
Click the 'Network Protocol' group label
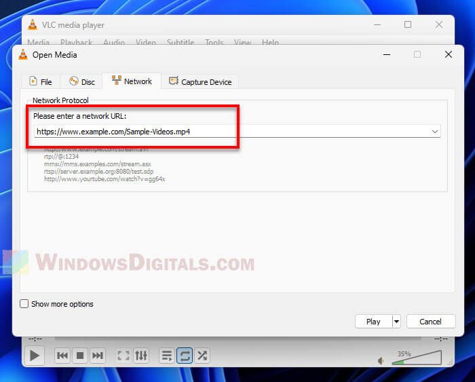click(60, 100)
